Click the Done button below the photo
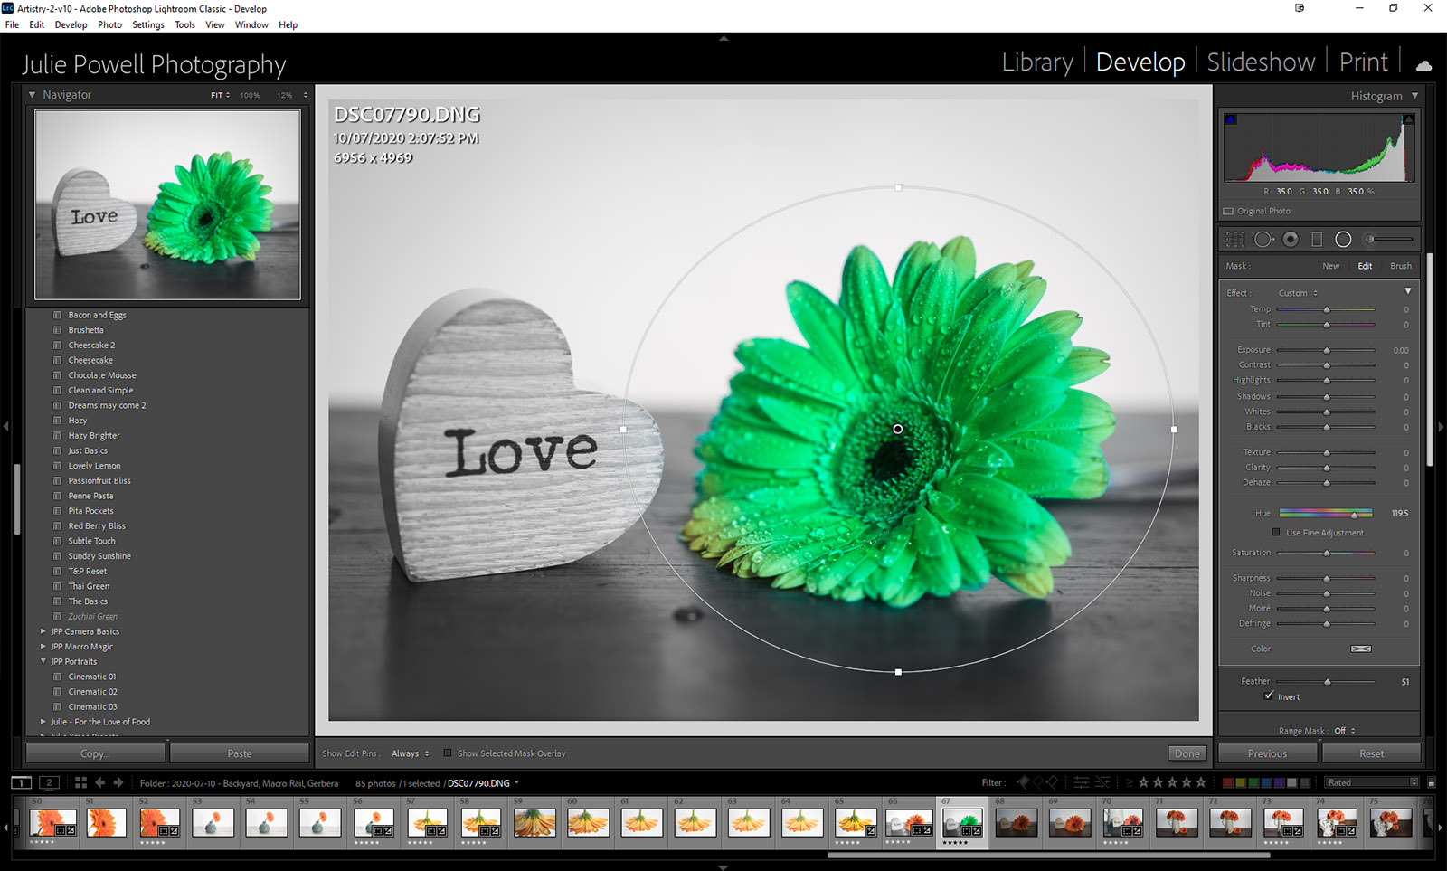This screenshot has width=1447, height=871. click(1187, 753)
